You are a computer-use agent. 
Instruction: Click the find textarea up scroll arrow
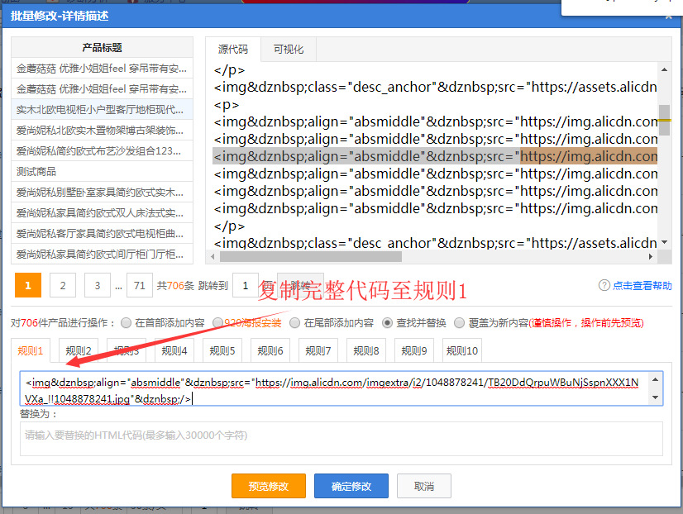(x=656, y=379)
